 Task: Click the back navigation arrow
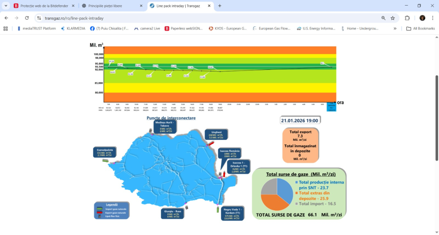6,18
